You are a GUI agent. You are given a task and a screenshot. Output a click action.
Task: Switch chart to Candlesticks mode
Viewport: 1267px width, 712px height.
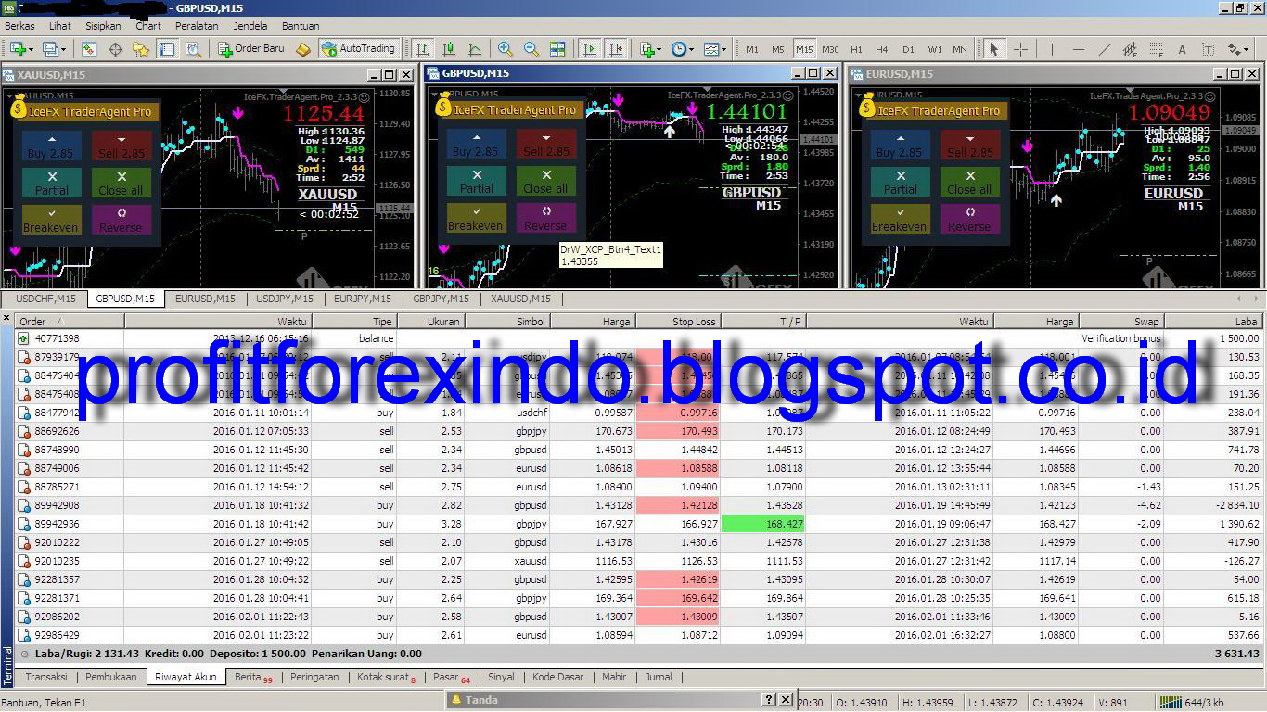pyautogui.click(x=449, y=49)
